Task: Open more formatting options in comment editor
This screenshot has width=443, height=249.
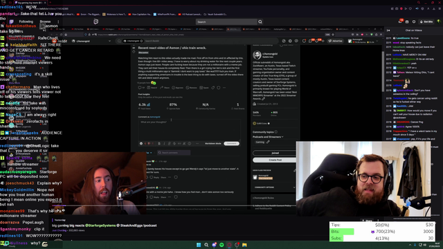Action: pos(197,143)
